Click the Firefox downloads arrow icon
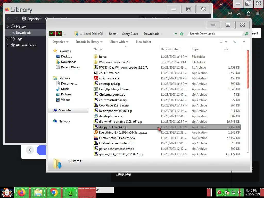 239,13
